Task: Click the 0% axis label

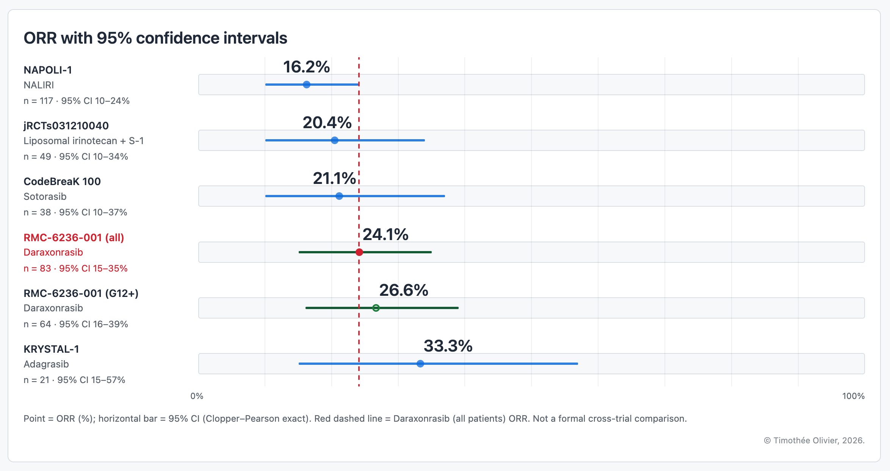Action: pos(197,396)
